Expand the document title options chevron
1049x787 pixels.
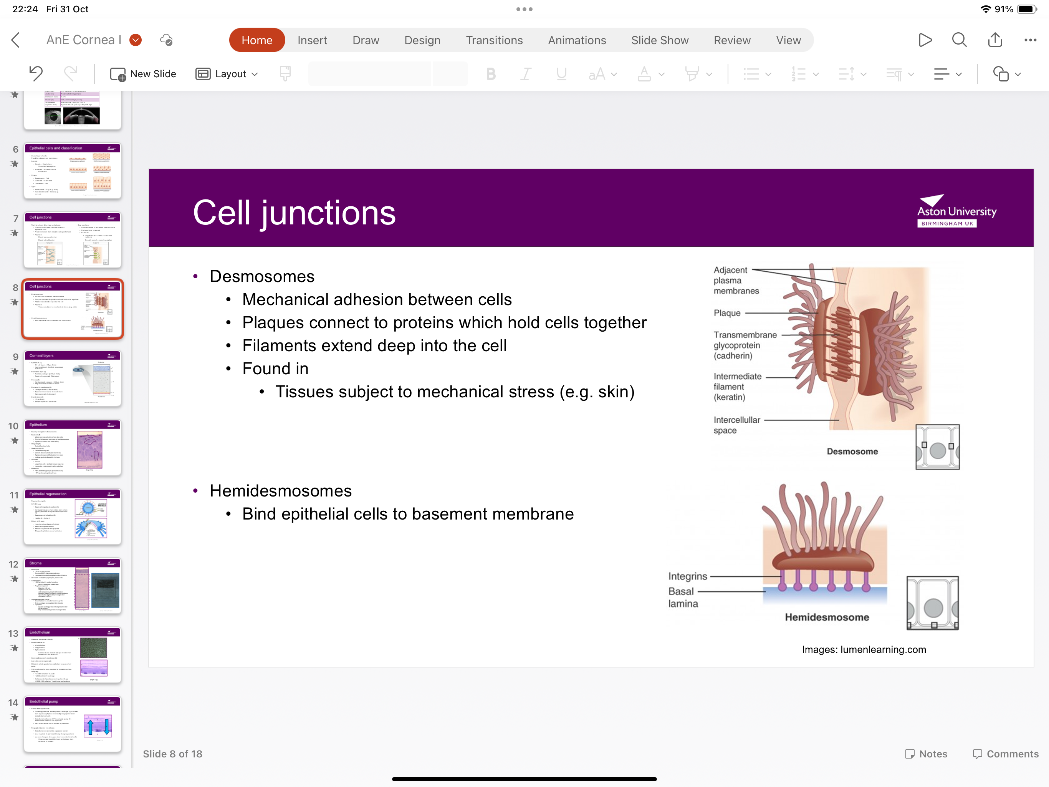pos(136,40)
